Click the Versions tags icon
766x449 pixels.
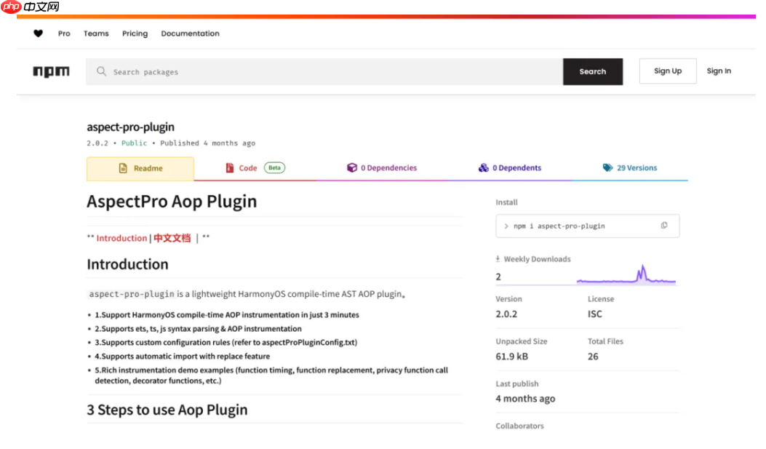pyautogui.click(x=607, y=168)
